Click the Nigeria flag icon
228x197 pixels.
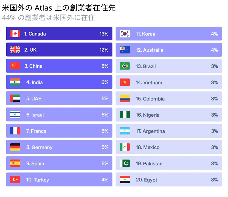pyautogui.click(x=125, y=115)
